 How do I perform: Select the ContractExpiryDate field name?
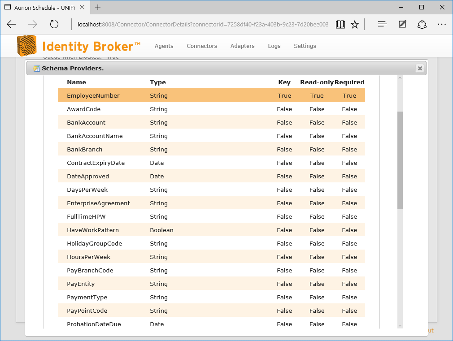tap(96, 163)
